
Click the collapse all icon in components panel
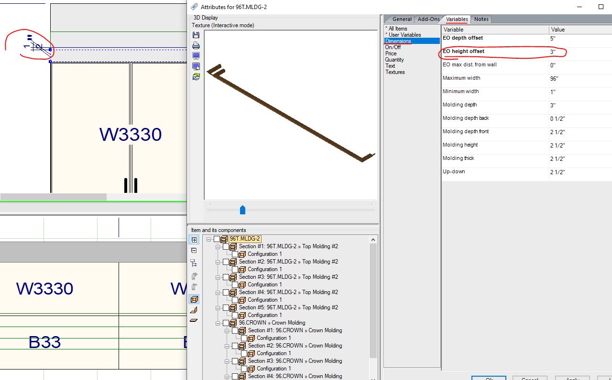tap(194, 251)
